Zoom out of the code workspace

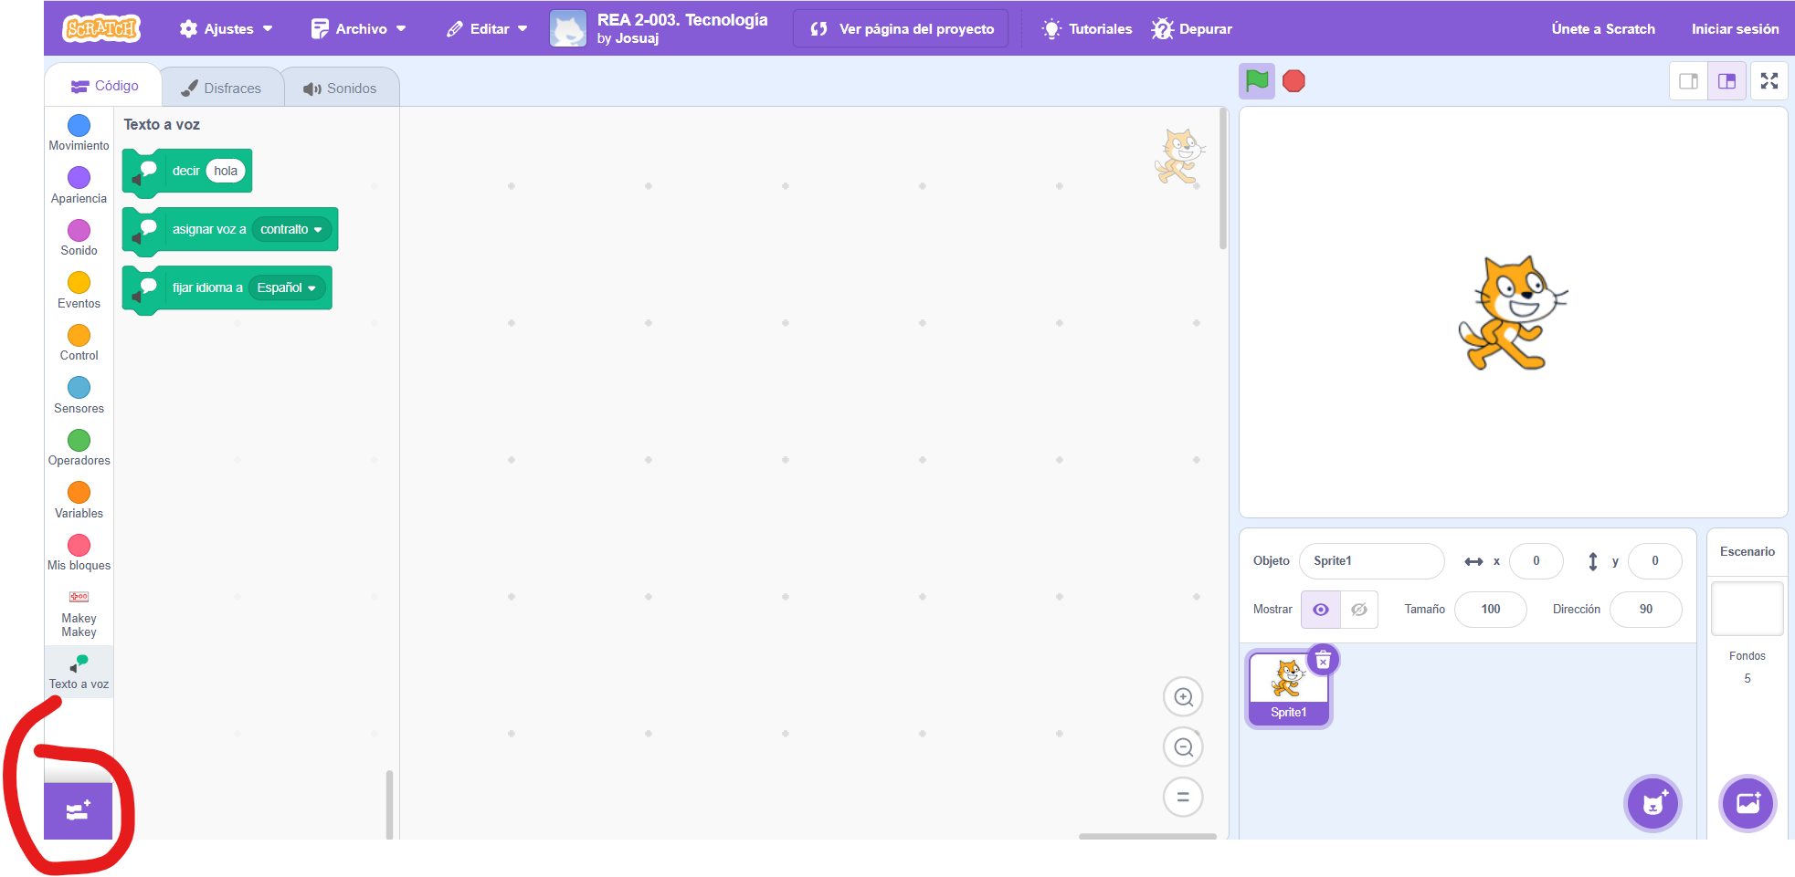1183,747
